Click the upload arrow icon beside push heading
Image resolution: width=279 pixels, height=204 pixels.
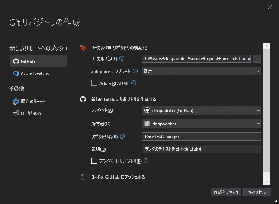click(x=83, y=177)
